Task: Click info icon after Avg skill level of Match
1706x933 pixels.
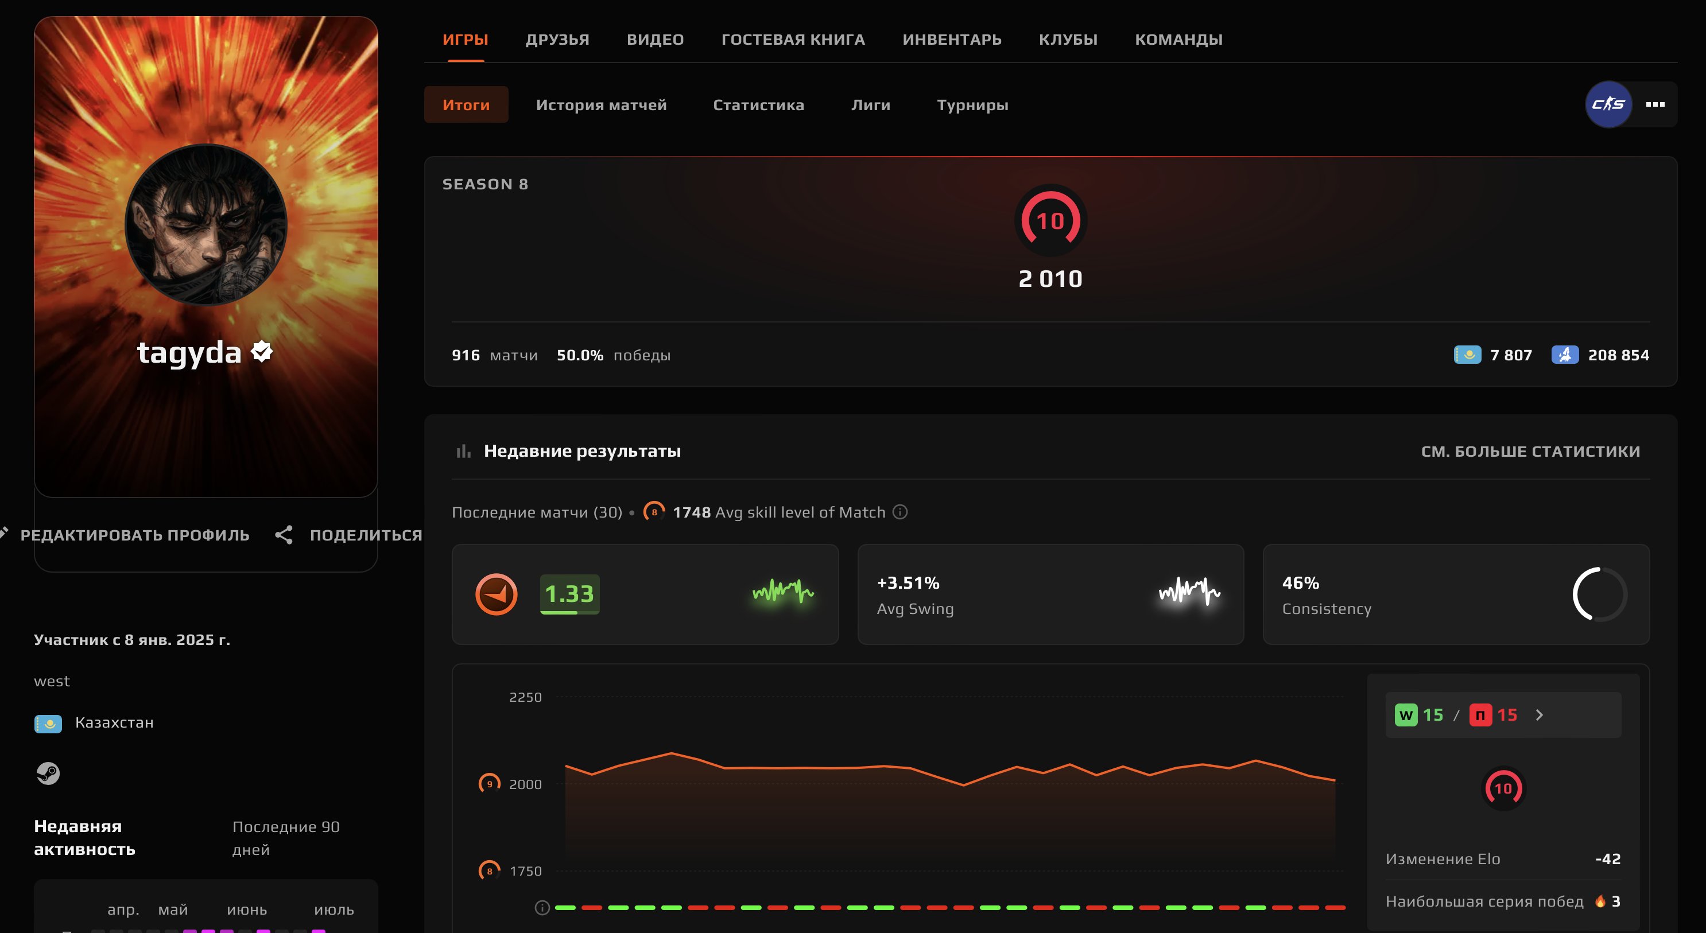Action: pos(899,512)
